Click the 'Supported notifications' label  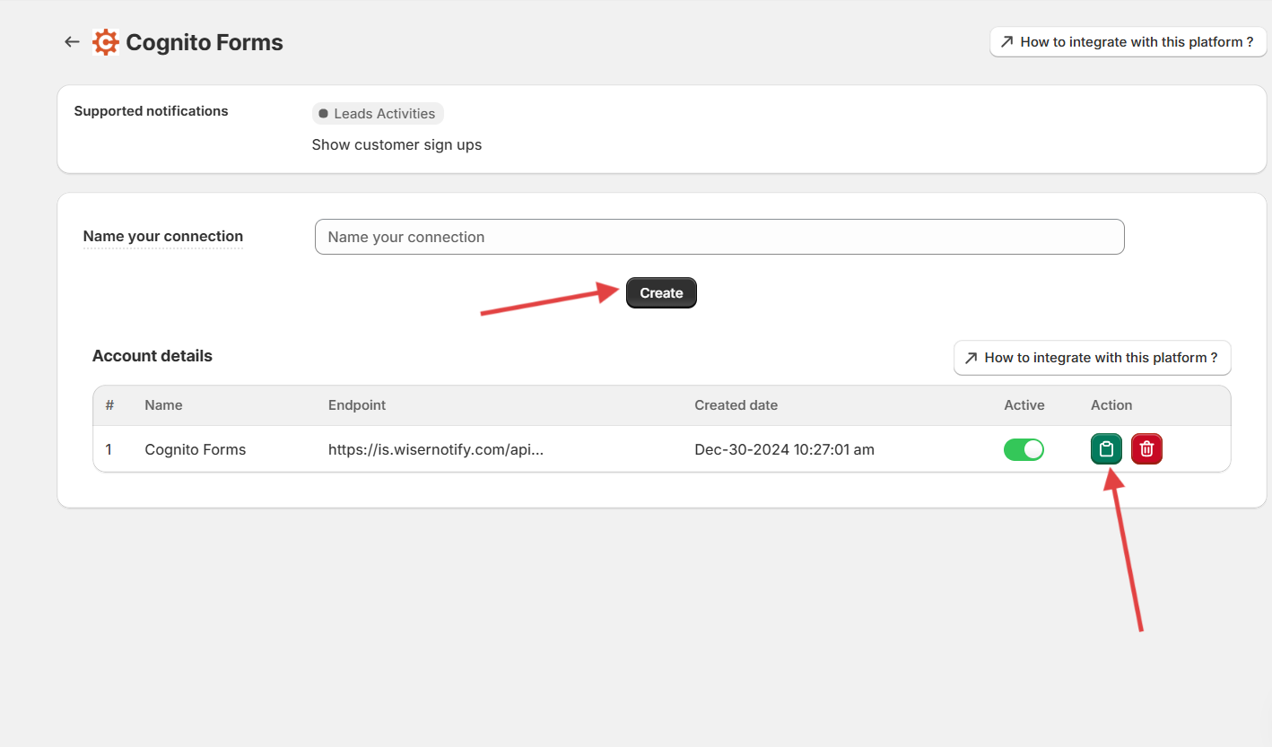tap(151, 111)
